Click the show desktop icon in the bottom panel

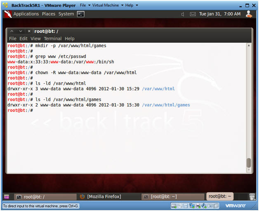[7, 197]
